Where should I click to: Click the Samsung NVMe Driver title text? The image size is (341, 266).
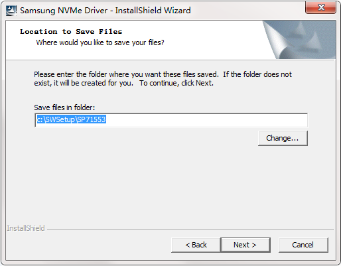(x=105, y=11)
